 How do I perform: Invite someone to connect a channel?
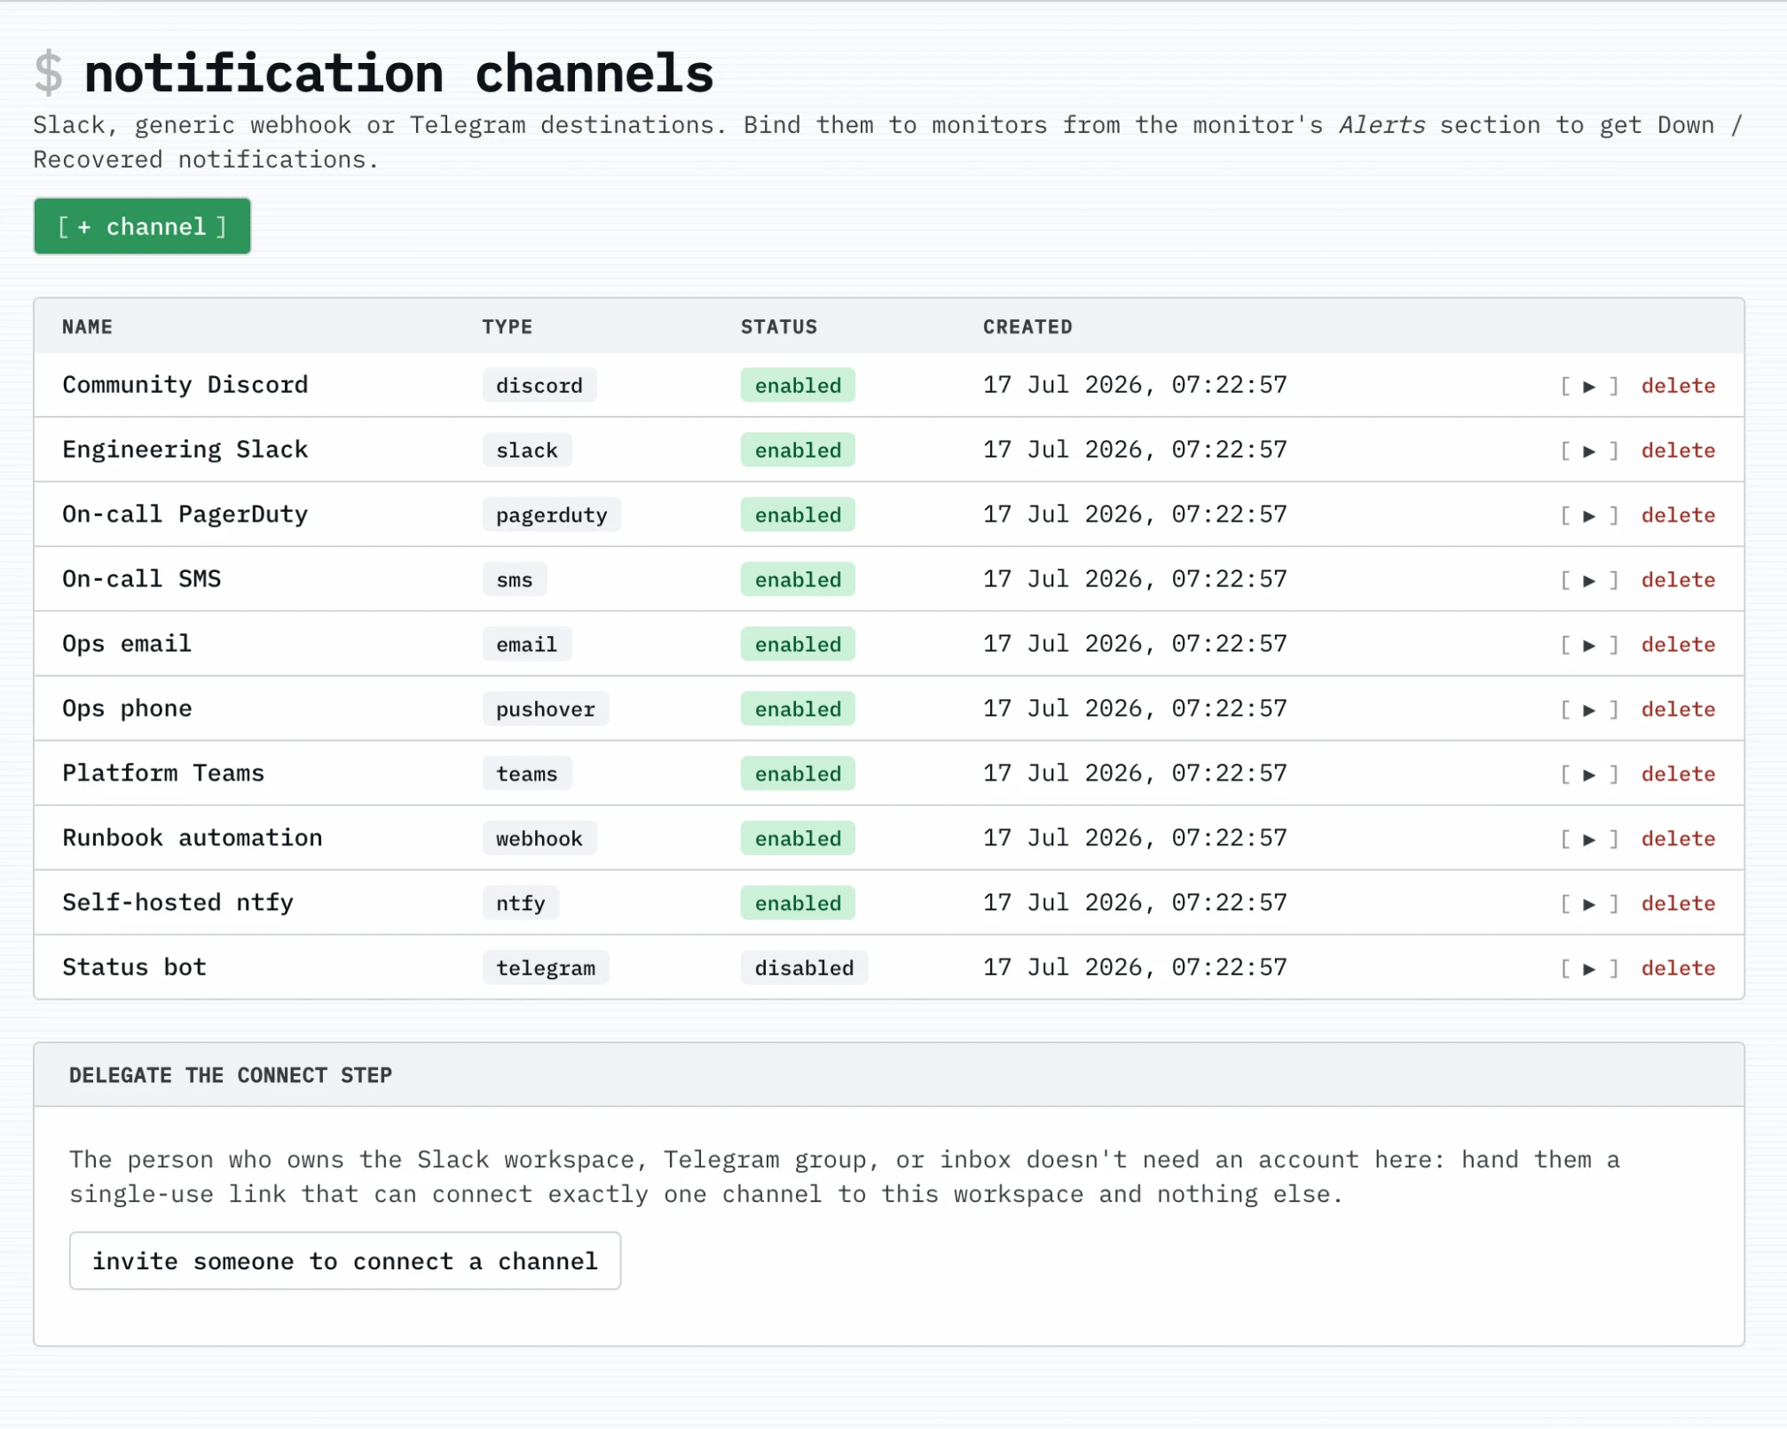(x=344, y=1260)
